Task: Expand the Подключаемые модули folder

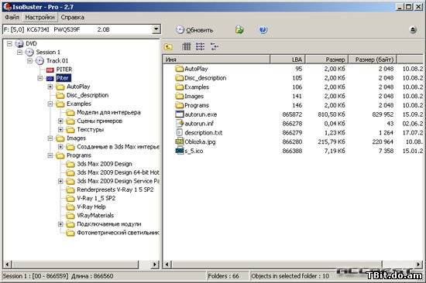Action: click(x=60, y=224)
